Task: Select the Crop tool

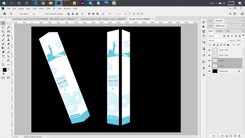Action: (x=3, y=31)
